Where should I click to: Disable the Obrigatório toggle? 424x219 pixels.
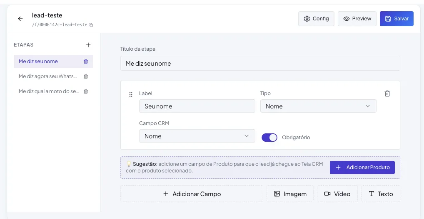(x=269, y=137)
